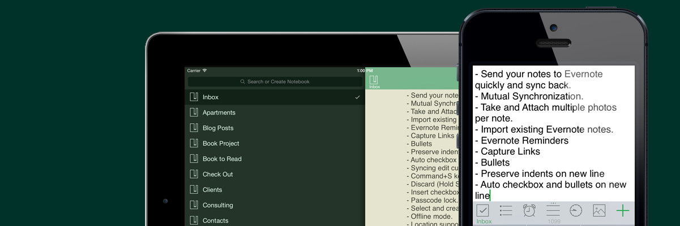680x226 pixels.
Task: Tap the 1099 notes count label
Action: pyautogui.click(x=553, y=221)
